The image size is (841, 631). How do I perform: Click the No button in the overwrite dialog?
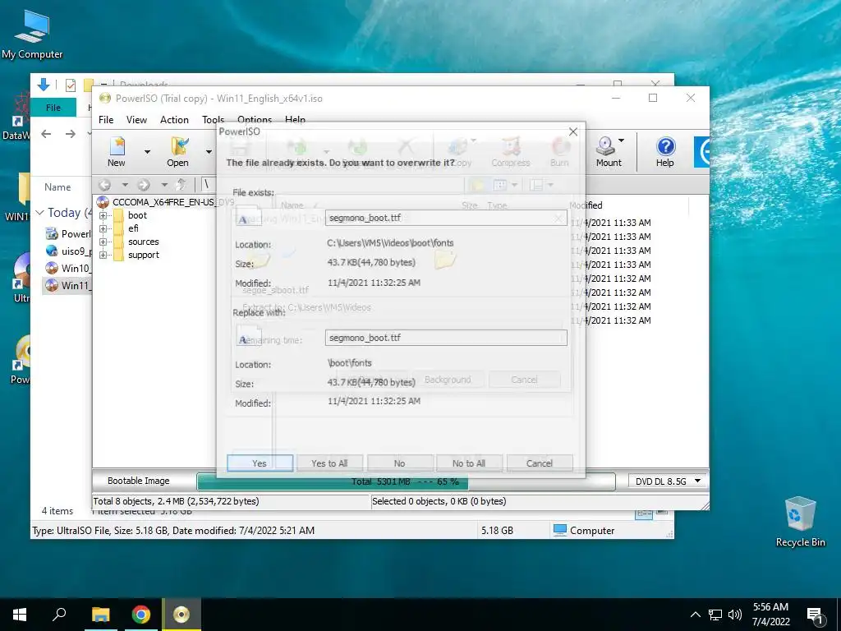point(400,463)
